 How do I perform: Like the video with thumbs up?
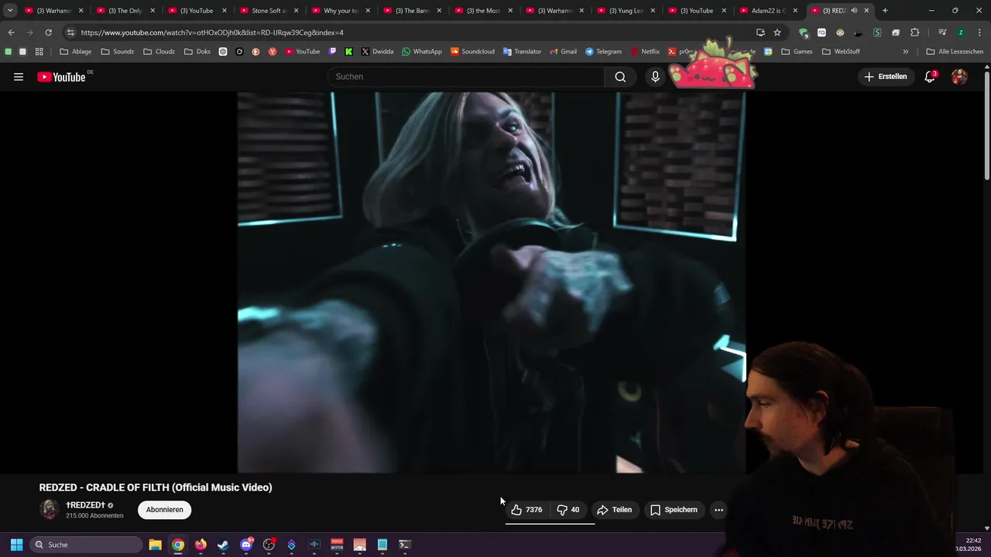(x=526, y=510)
